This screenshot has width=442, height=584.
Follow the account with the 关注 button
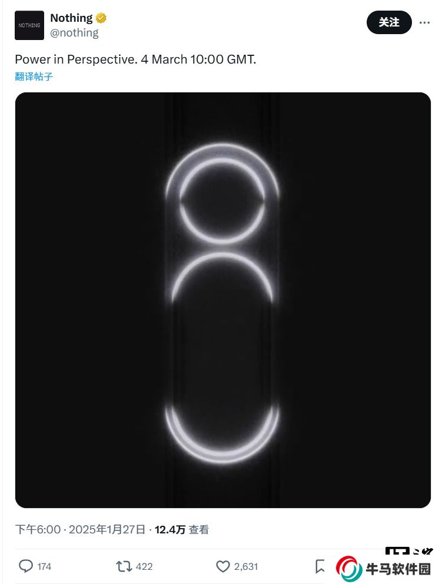point(389,22)
